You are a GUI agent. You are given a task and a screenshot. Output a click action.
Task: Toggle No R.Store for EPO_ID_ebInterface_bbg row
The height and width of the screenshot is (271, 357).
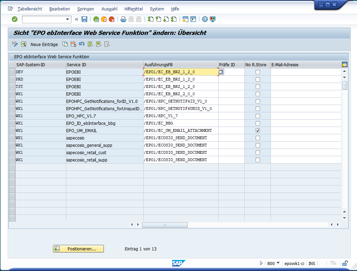pos(258,123)
